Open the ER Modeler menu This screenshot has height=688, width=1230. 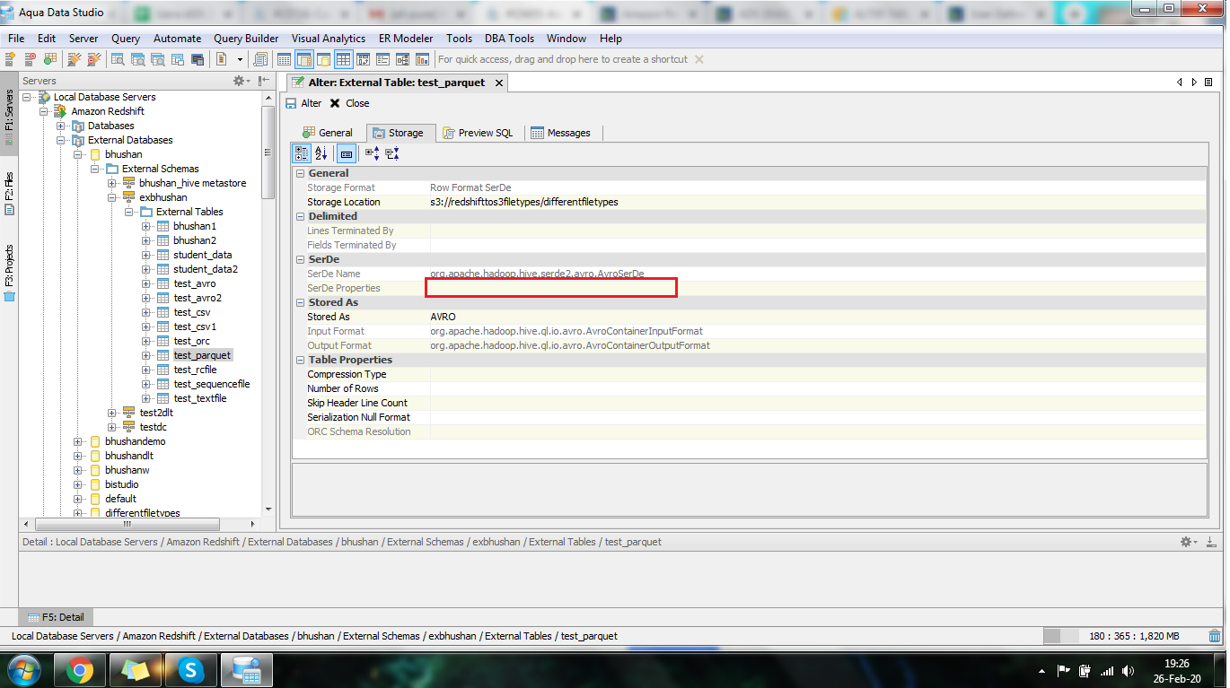pos(406,39)
